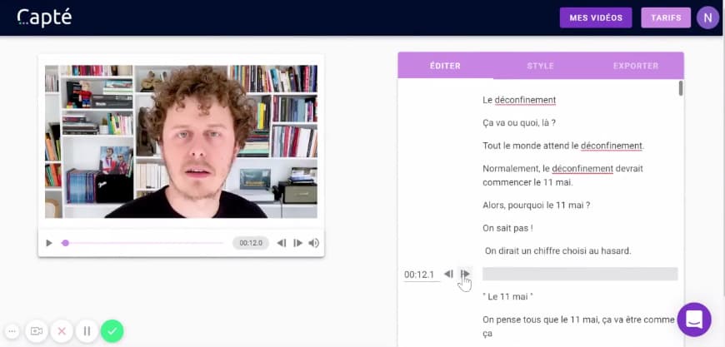Select subtitle 'On dirait un chiffre choisi au hasard.'
Viewport: 725px width, 347px height.
(557, 251)
